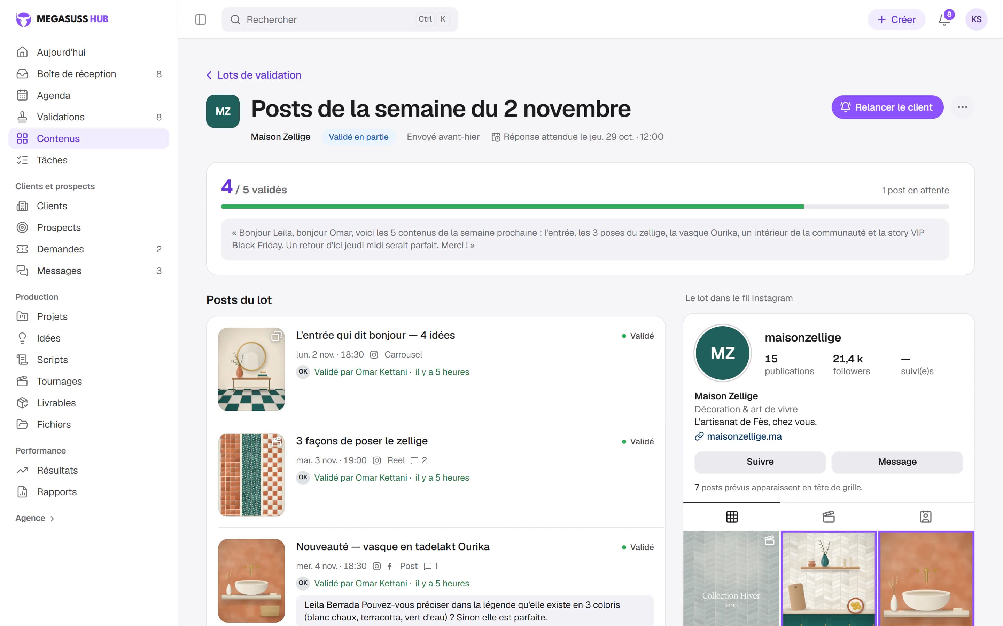Viewport: 1003px width, 626px height.
Task: Click the response deadline calendar icon
Action: 496,137
